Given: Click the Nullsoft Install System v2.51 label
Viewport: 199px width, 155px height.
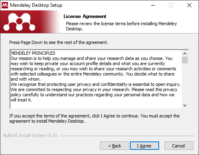Looking at the screenshot, I should (x=30, y=135).
